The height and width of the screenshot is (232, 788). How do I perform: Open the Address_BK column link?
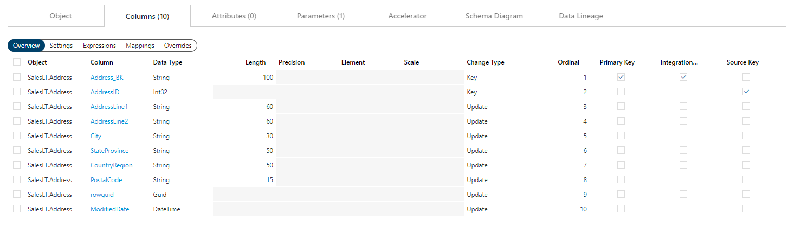click(107, 78)
